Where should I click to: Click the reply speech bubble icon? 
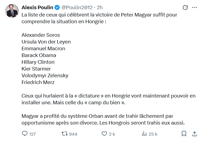tap(25, 134)
